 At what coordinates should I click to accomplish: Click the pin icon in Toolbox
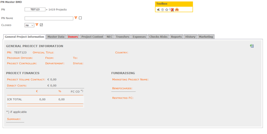tap(158, 10)
